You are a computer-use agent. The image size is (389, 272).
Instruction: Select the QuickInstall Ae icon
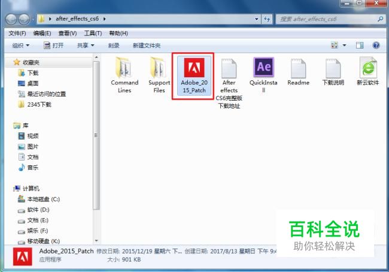click(x=263, y=67)
